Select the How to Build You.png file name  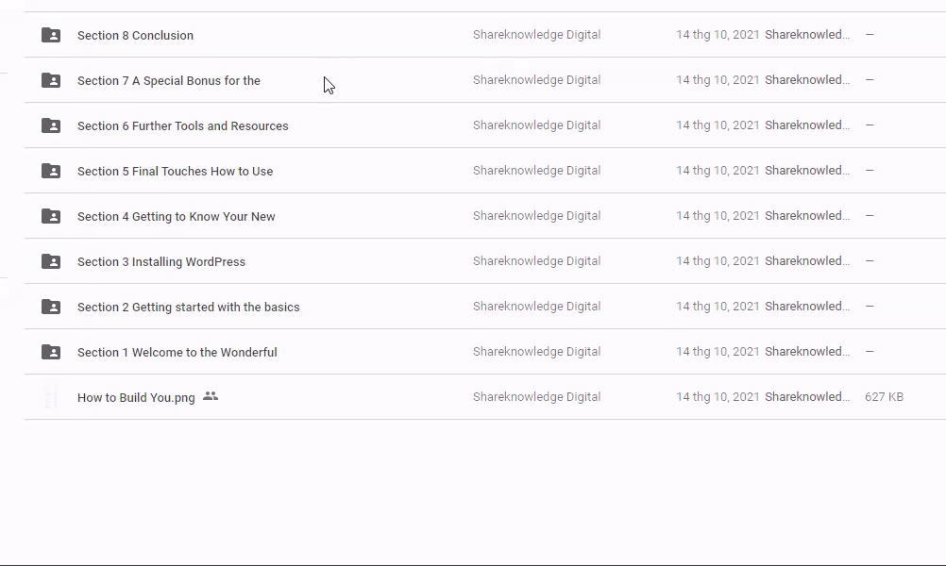(x=136, y=398)
